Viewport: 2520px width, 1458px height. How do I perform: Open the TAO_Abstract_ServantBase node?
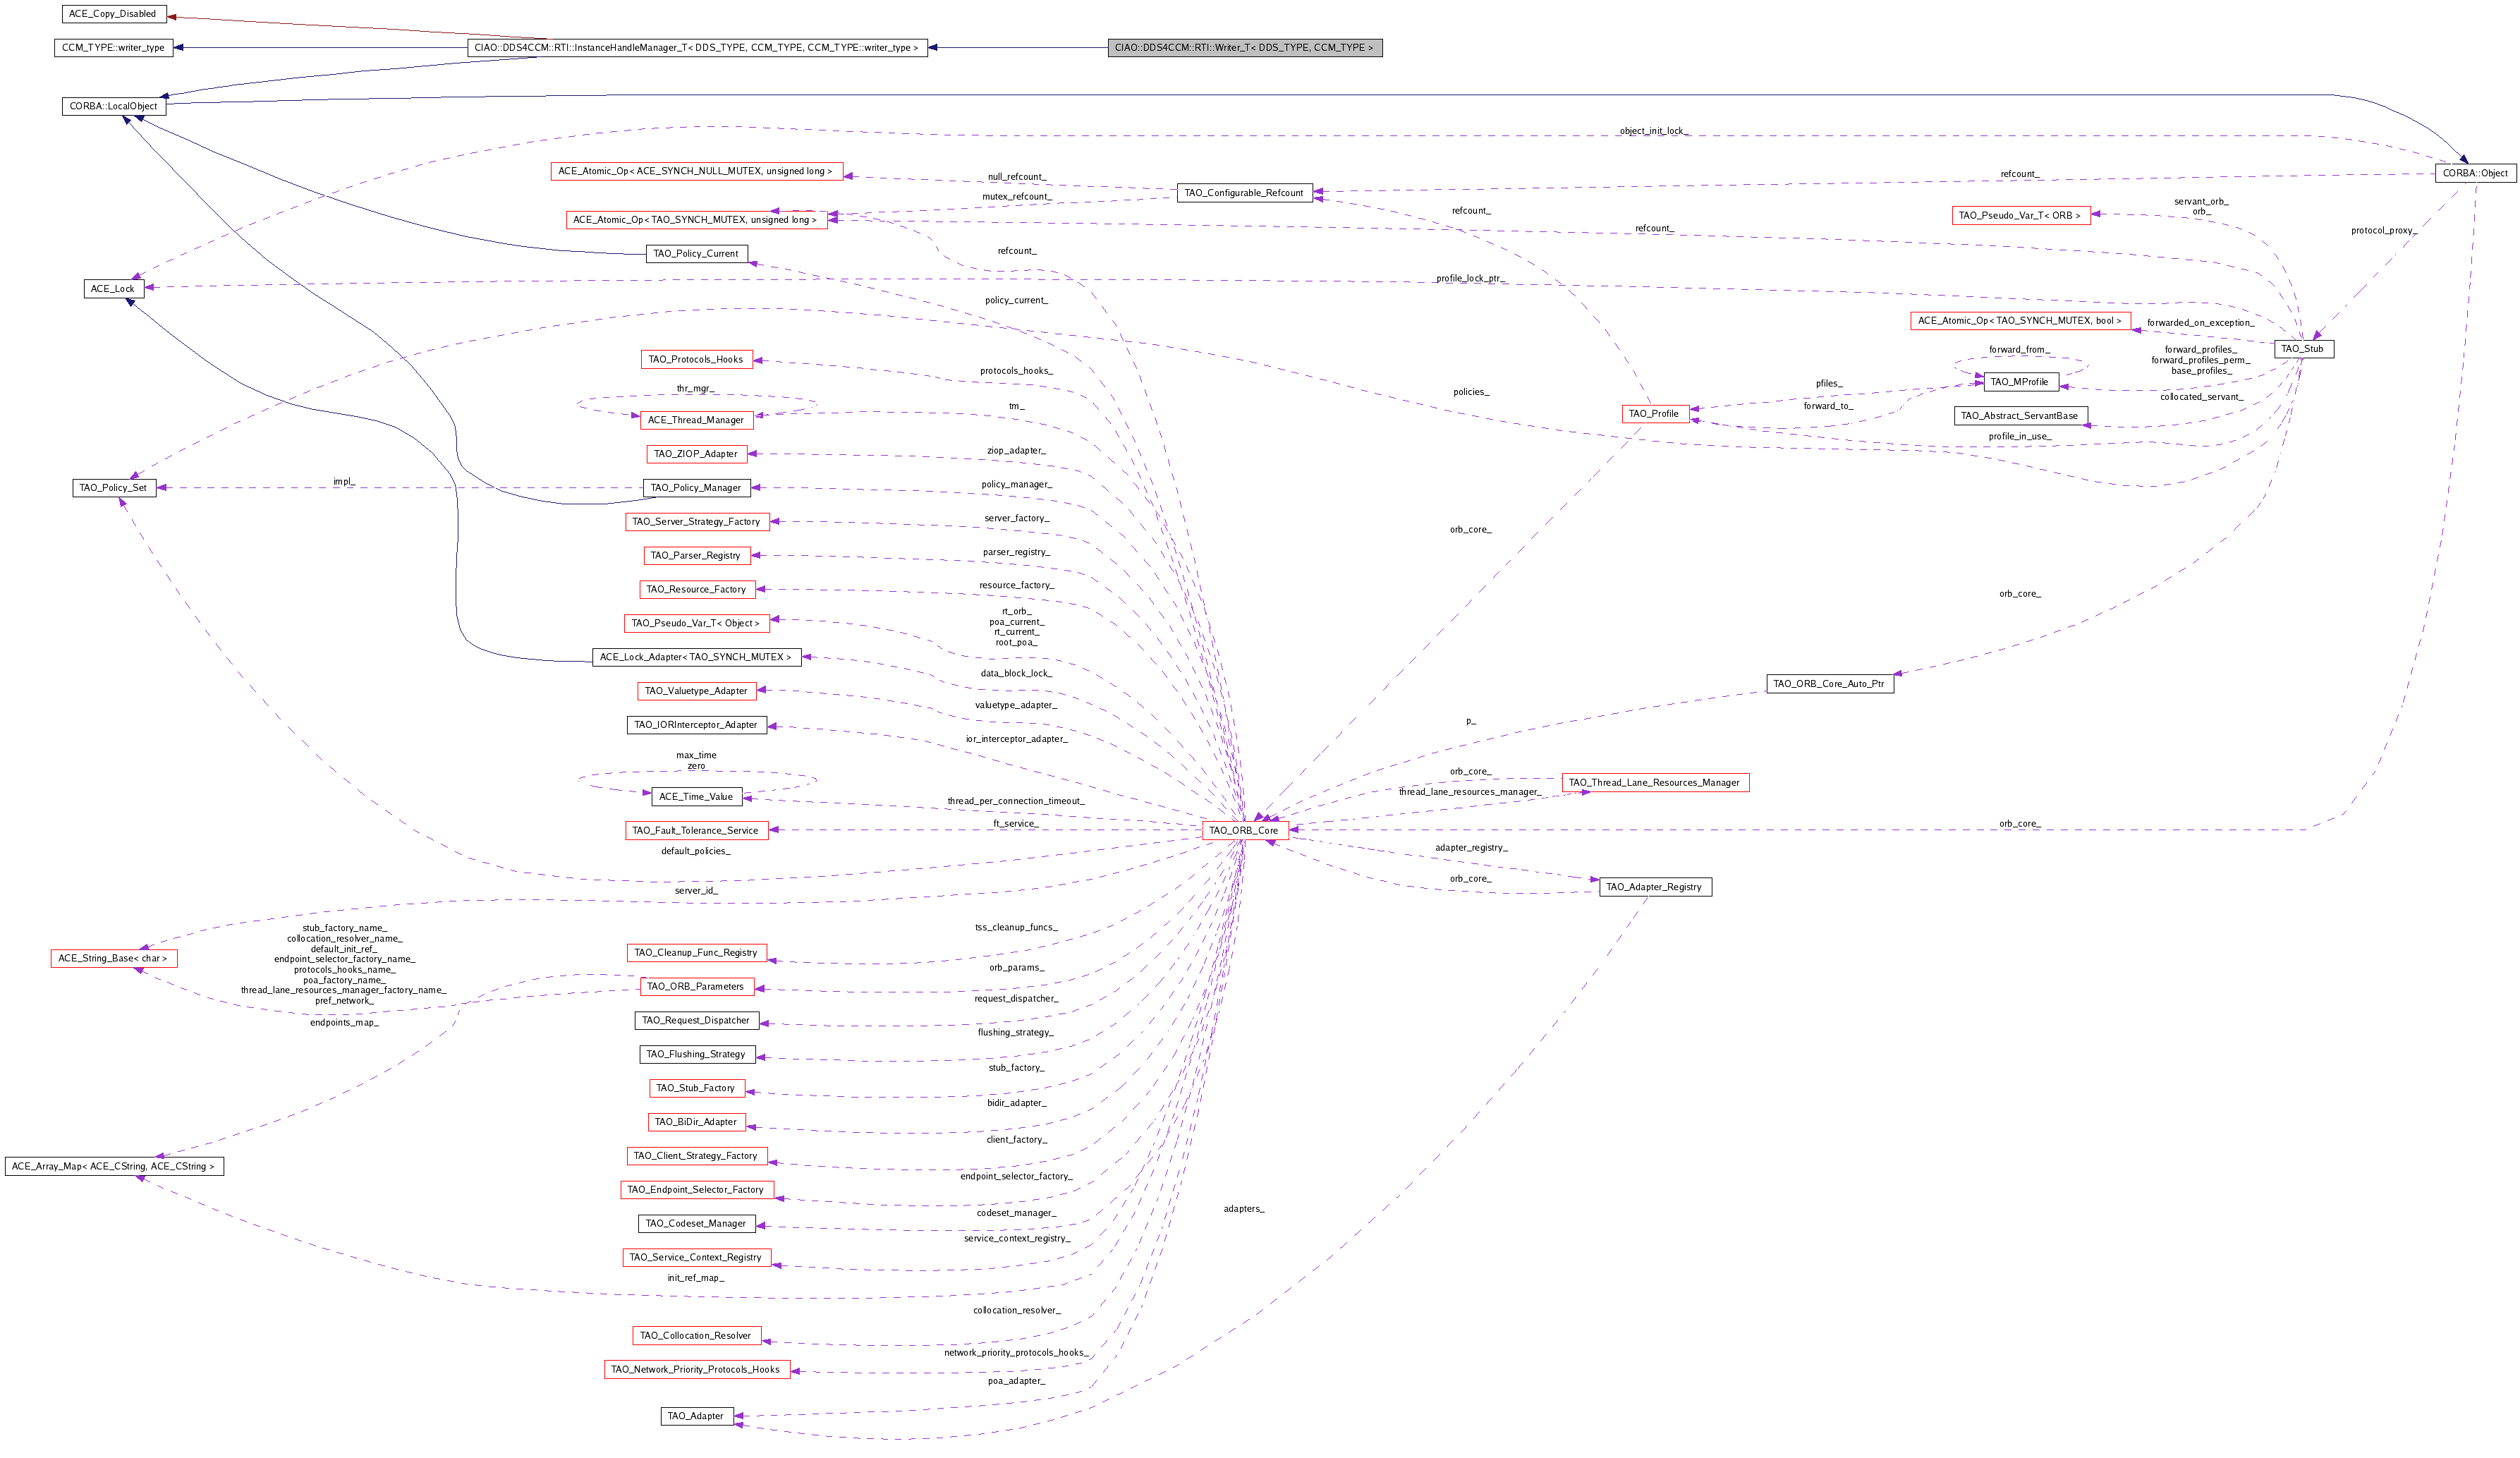click(2020, 416)
